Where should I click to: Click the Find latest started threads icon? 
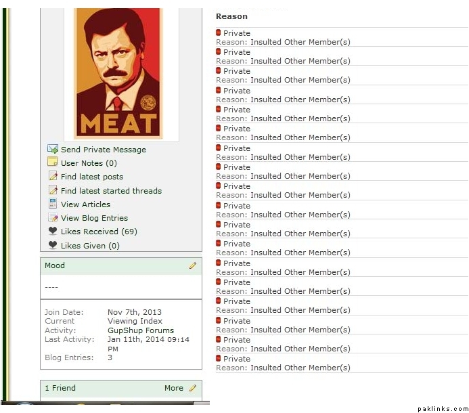click(x=52, y=191)
